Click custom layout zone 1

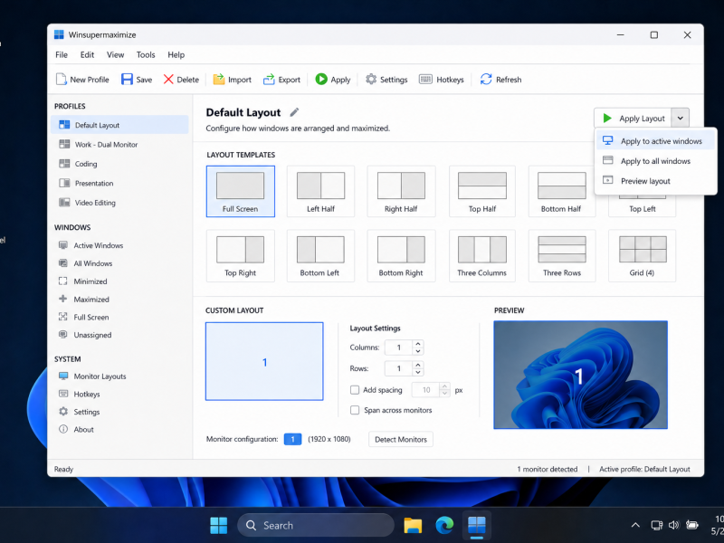264,361
